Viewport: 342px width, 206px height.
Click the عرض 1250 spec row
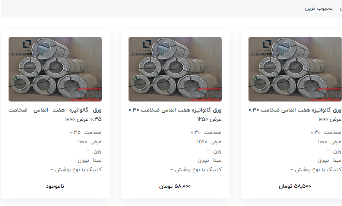[209, 142]
